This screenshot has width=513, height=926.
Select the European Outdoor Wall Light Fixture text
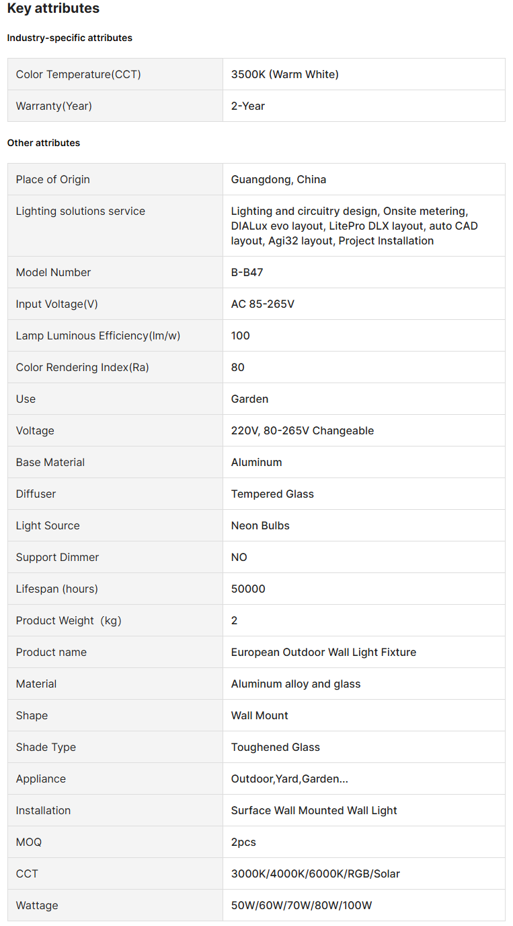point(323,652)
